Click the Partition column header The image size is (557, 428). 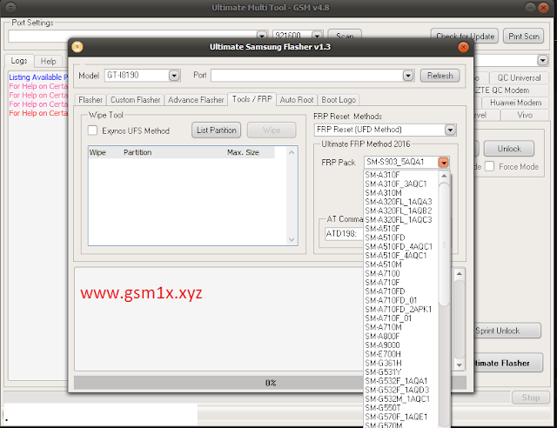coord(138,152)
